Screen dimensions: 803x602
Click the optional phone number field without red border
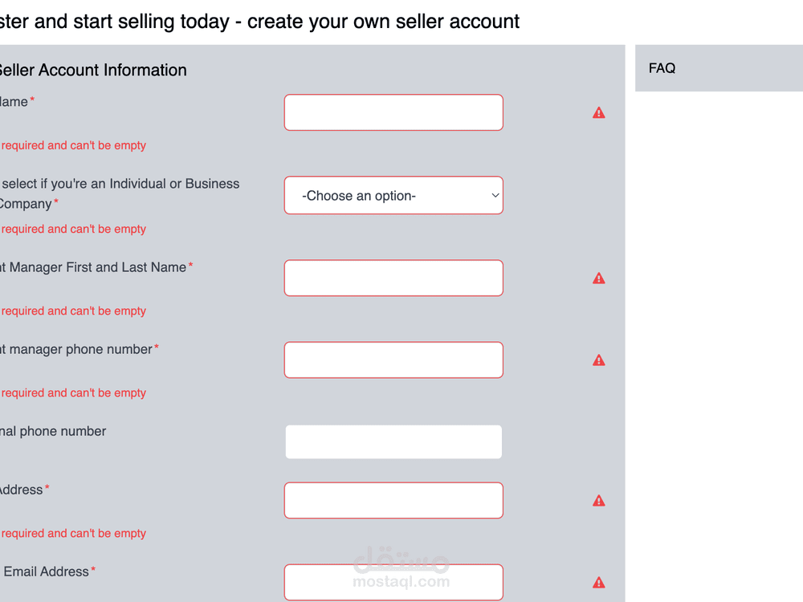pyautogui.click(x=393, y=442)
